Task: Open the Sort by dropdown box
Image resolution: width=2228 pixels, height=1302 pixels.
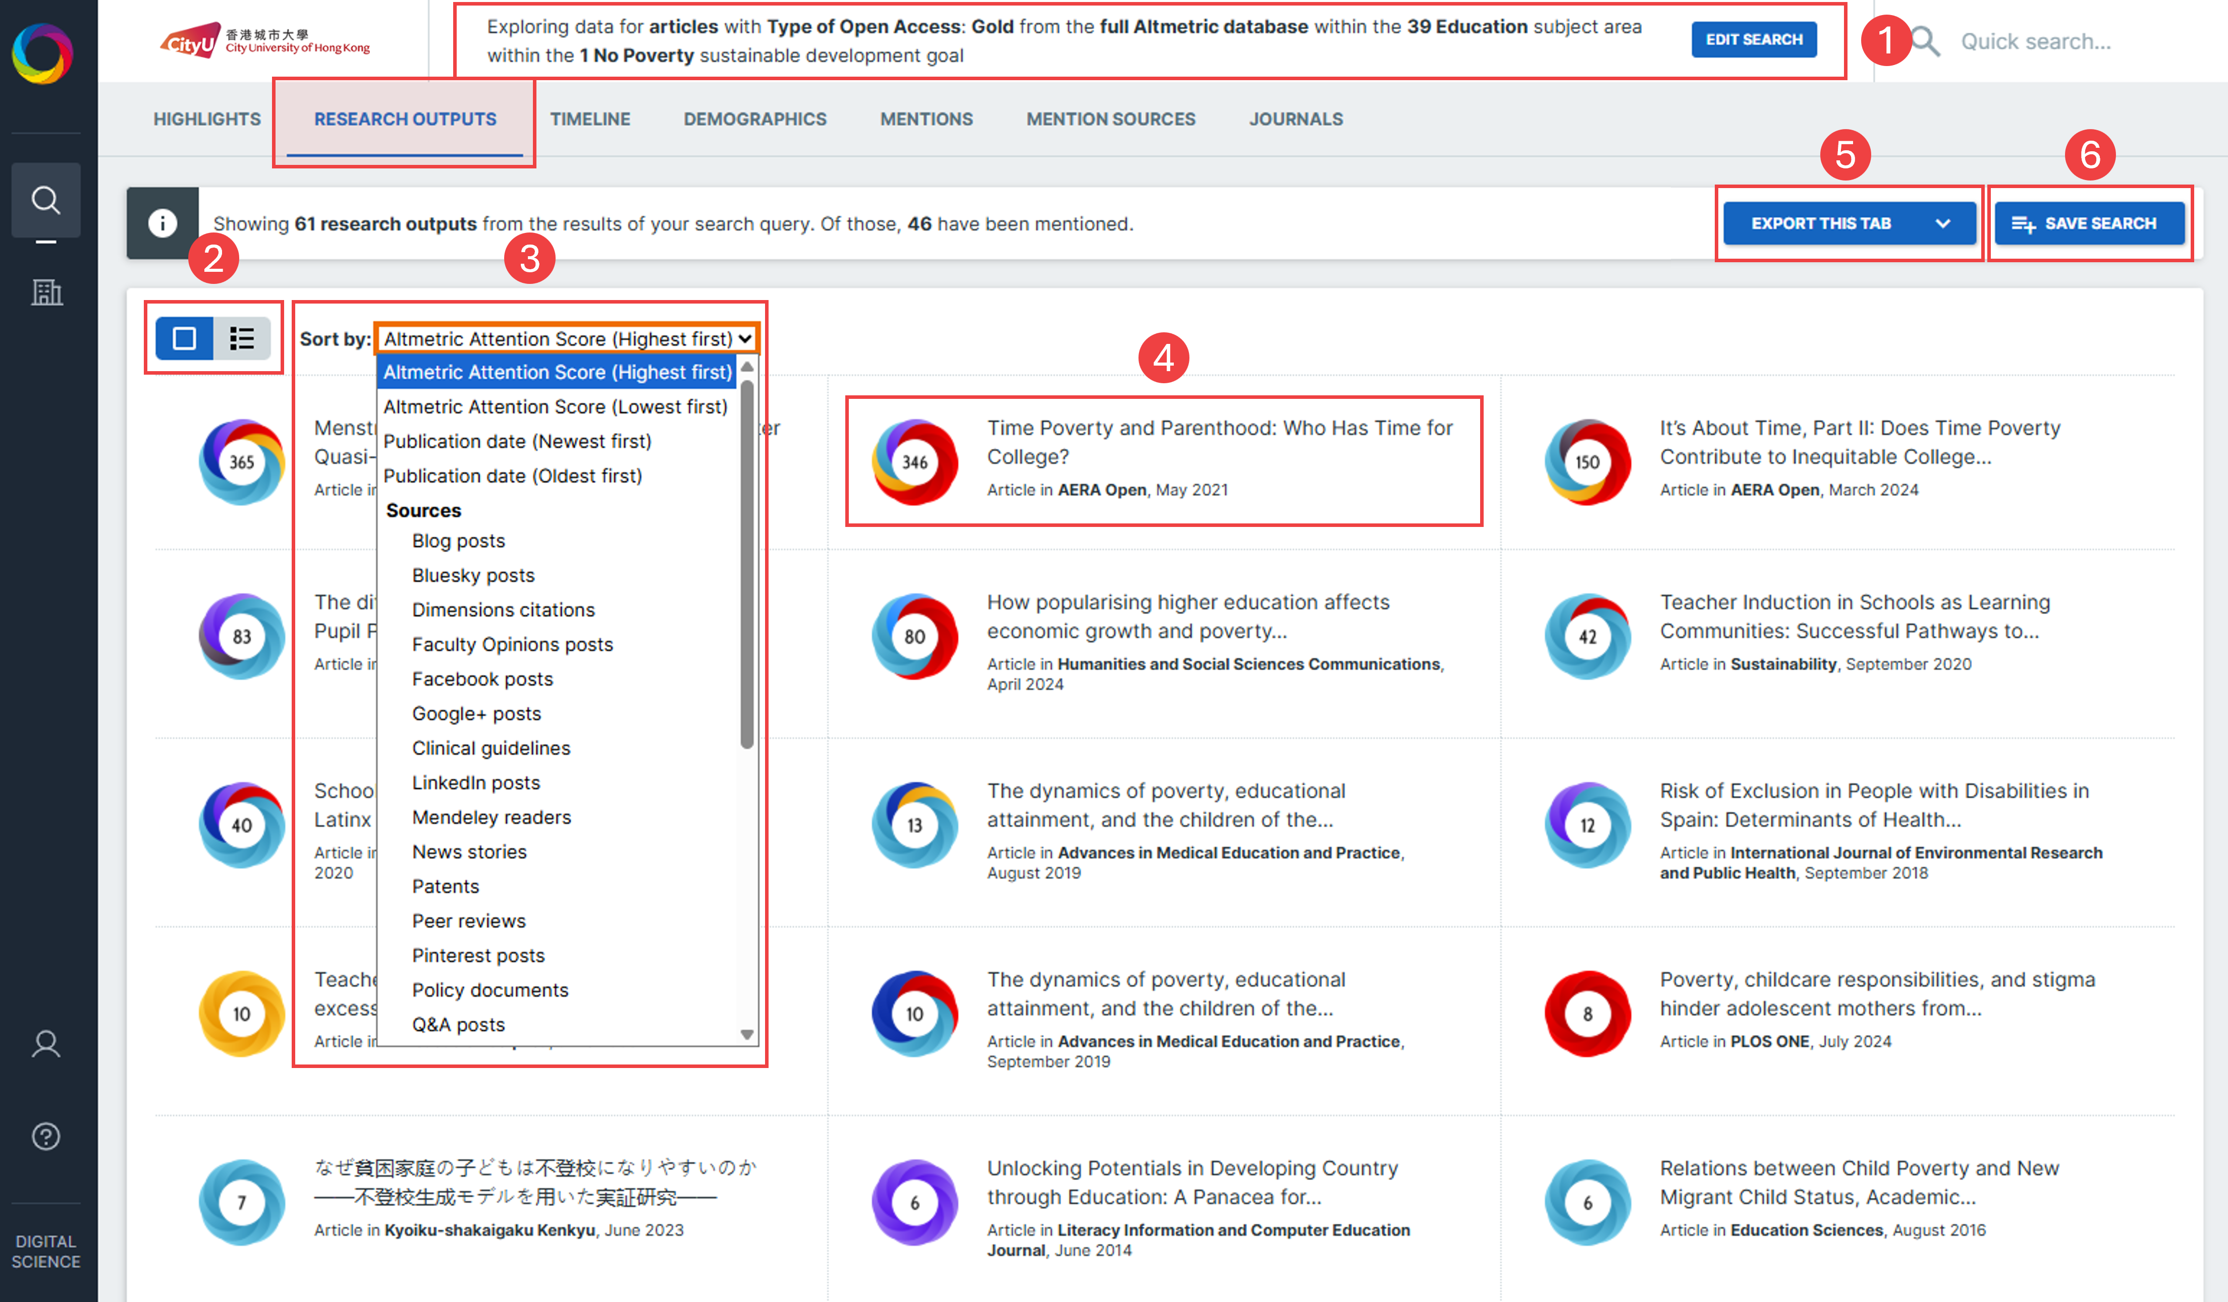Action: [566, 338]
